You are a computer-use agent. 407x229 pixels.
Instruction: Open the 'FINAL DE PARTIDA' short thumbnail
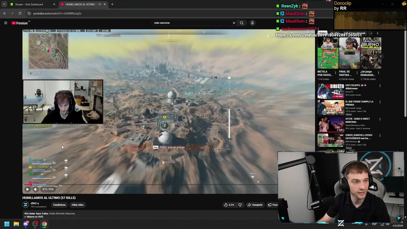tap(349, 53)
